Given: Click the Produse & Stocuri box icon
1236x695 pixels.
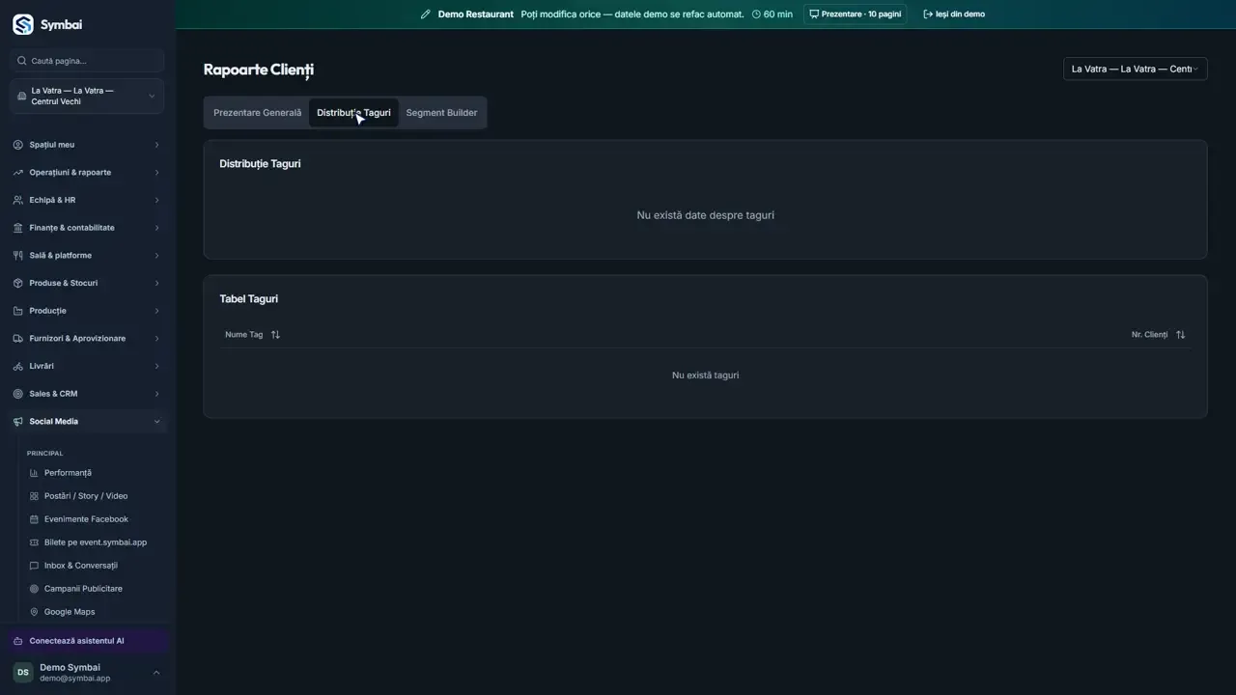Looking at the screenshot, I should (x=18, y=283).
